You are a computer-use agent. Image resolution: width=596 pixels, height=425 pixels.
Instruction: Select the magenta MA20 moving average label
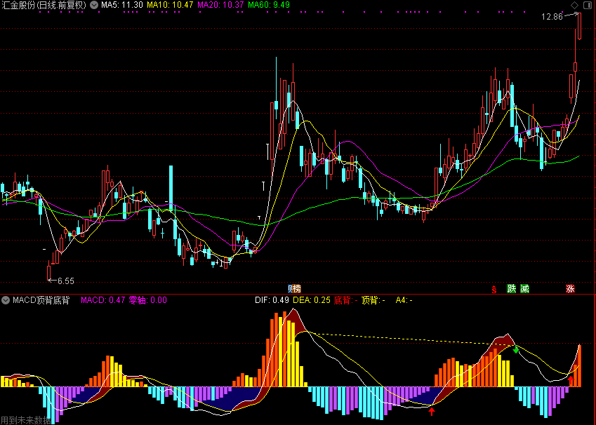pyautogui.click(x=220, y=5)
